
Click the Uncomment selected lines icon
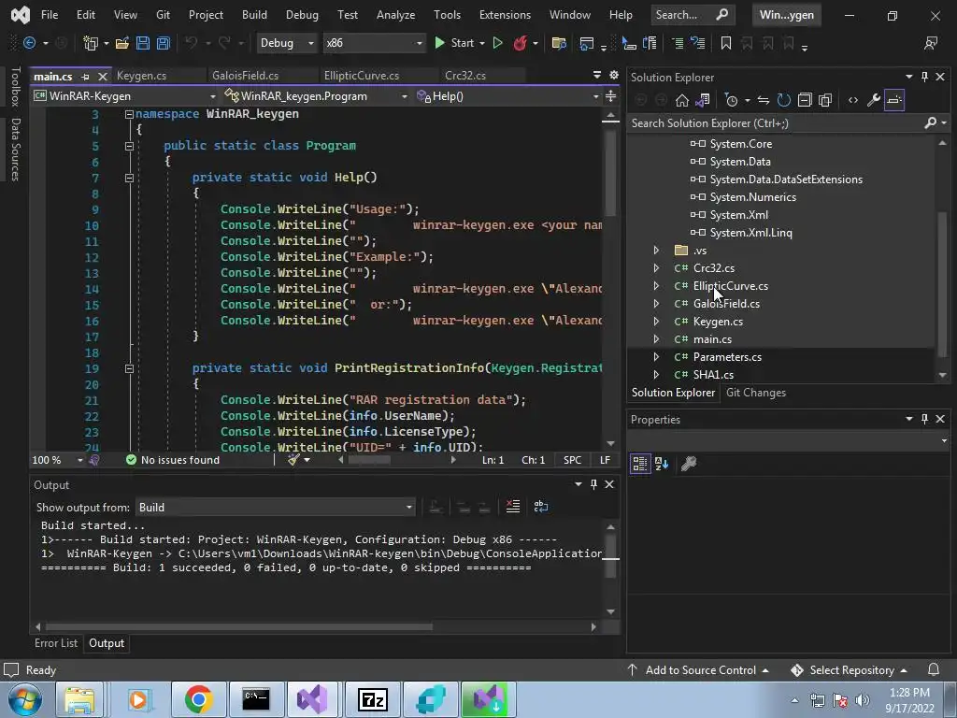697,43
